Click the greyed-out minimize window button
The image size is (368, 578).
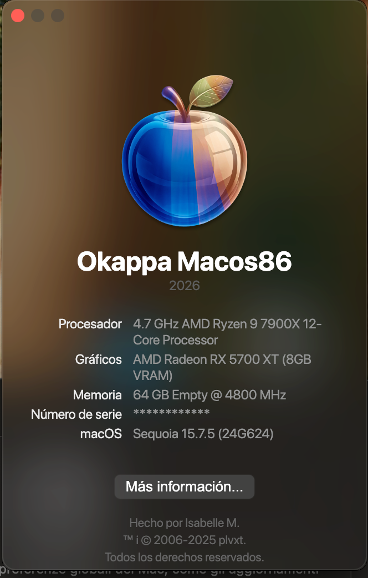click(x=38, y=16)
